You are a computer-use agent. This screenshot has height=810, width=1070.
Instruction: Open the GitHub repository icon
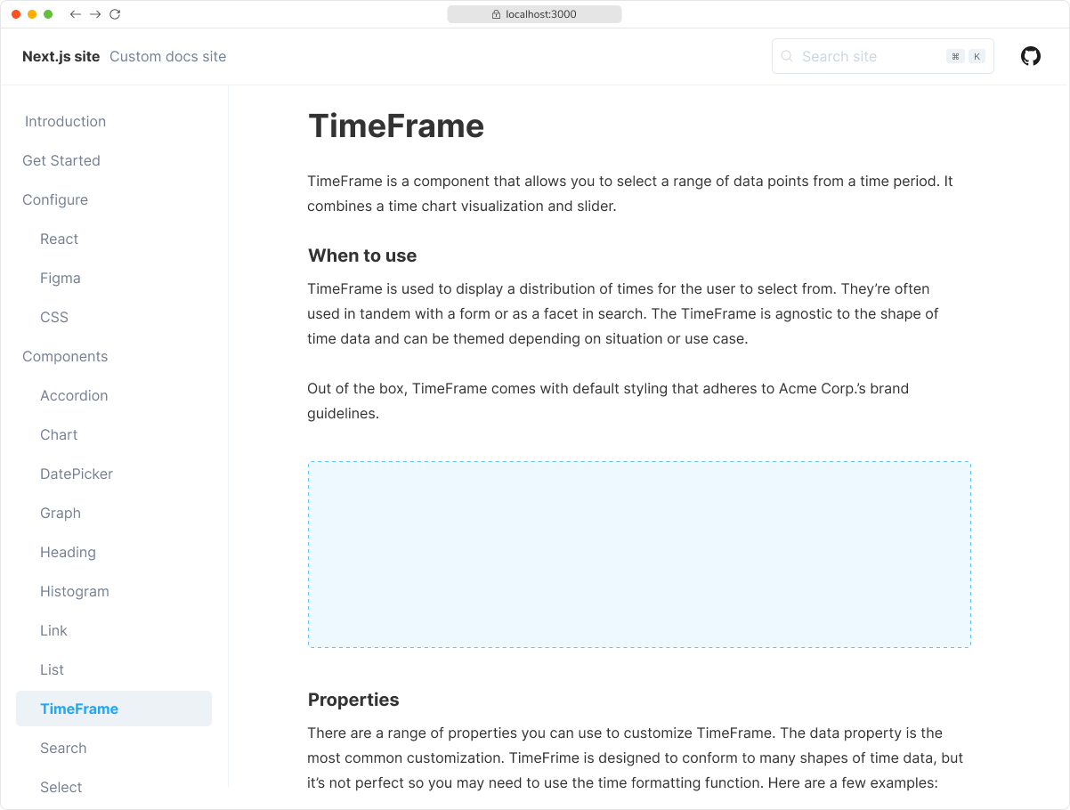(1030, 55)
